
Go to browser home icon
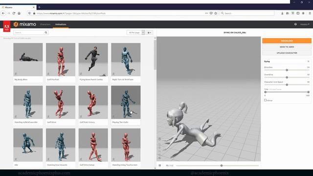tap(19, 13)
